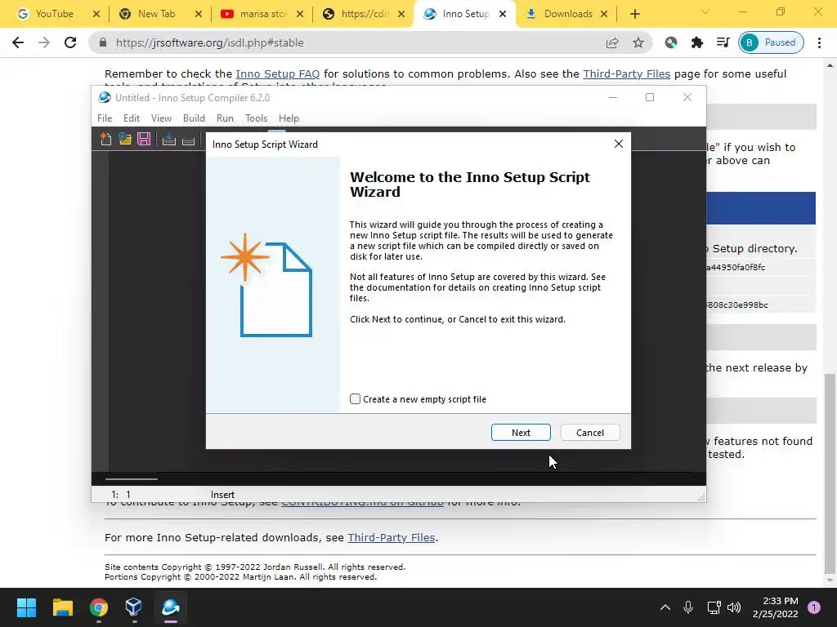This screenshot has width=837, height=627.
Task: Click the Paused profile button
Action: [771, 42]
